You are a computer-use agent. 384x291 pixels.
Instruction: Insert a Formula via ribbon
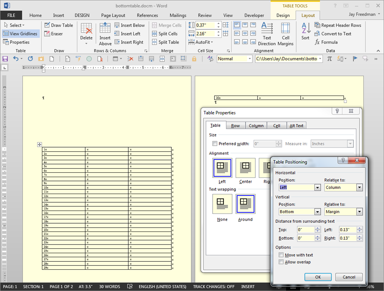coord(326,42)
